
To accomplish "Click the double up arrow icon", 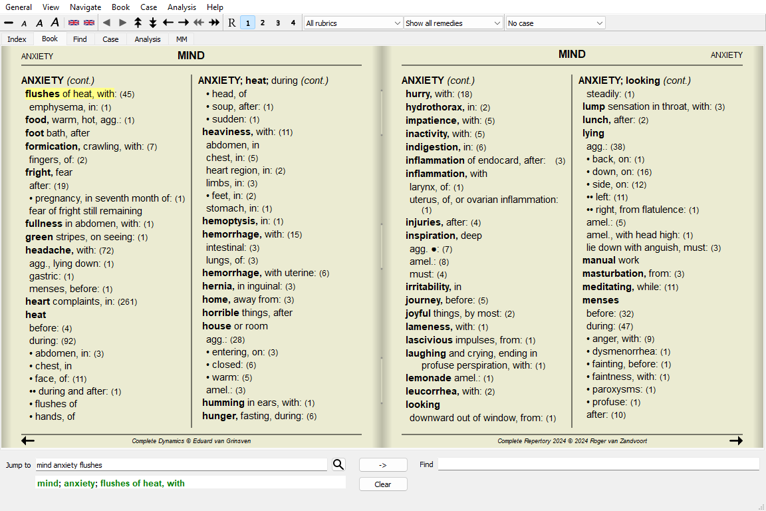I will 138,23.
